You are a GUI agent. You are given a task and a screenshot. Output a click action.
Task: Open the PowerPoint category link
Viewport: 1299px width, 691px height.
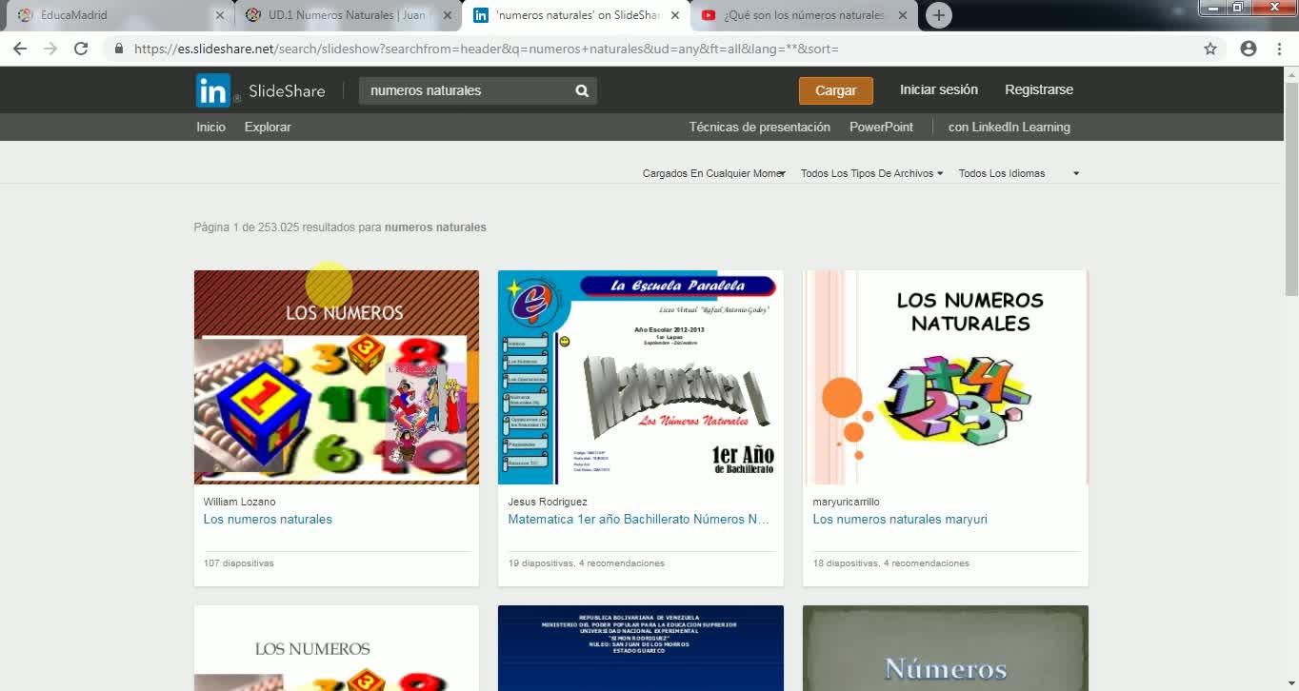pyautogui.click(x=881, y=128)
